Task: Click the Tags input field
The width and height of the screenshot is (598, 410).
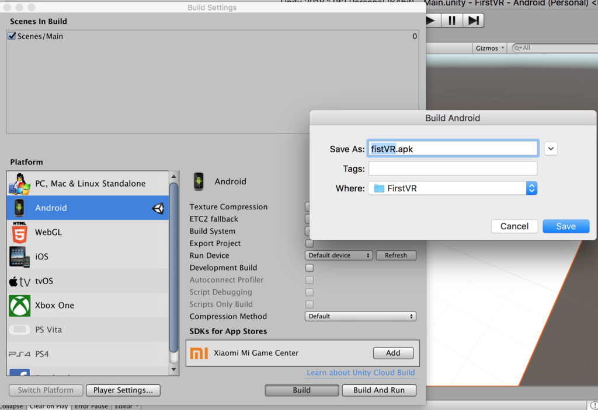Action: click(453, 169)
